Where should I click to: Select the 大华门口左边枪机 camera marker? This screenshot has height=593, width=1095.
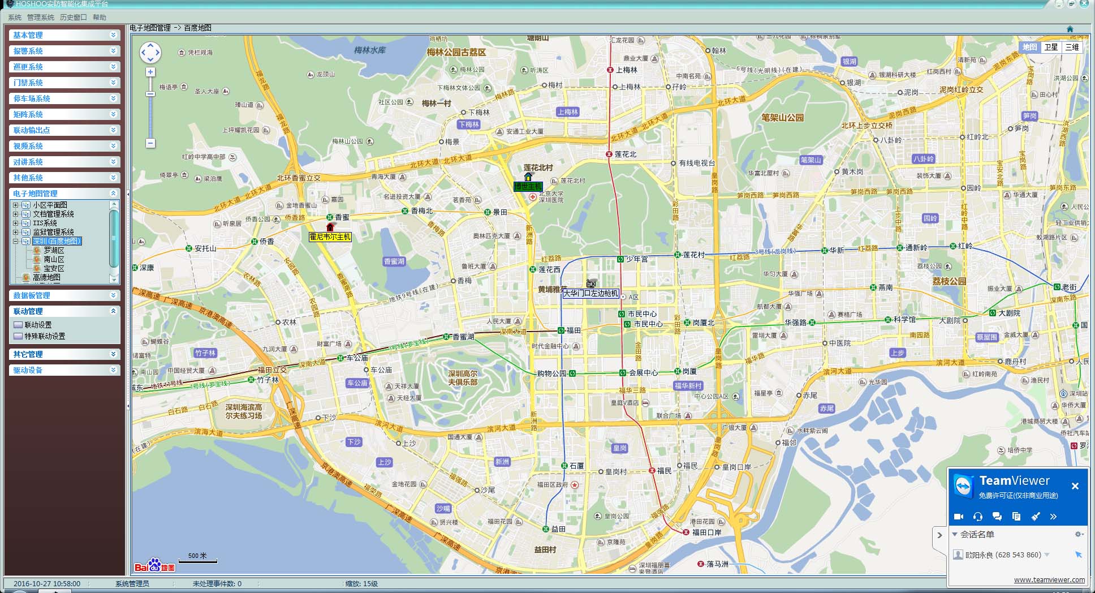(591, 283)
